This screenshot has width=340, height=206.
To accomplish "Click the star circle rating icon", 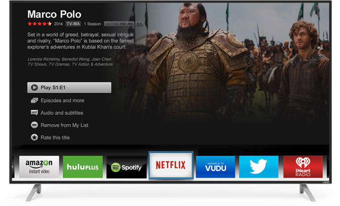I will [34, 137].
